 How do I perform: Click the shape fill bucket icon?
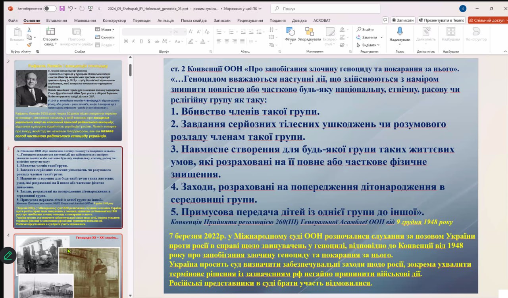click(342, 30)
